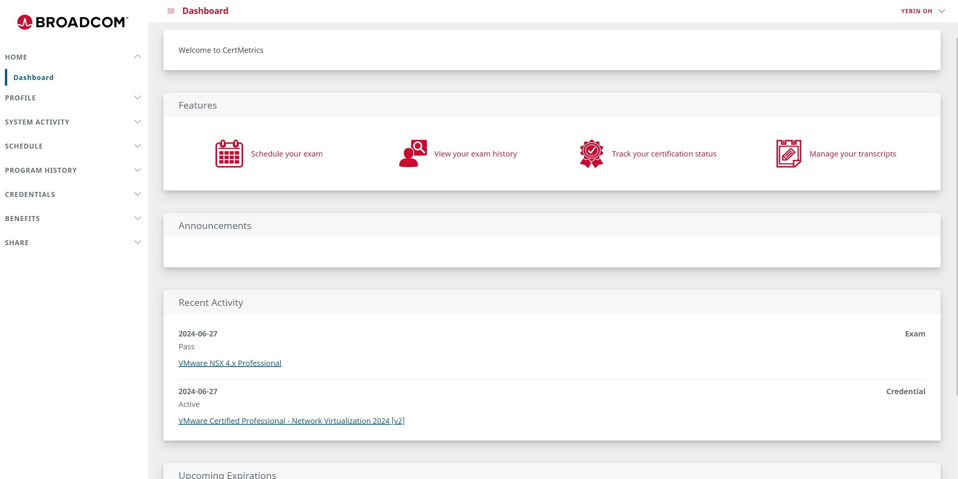Click the certification ribbon badge icon

point(591,154)
